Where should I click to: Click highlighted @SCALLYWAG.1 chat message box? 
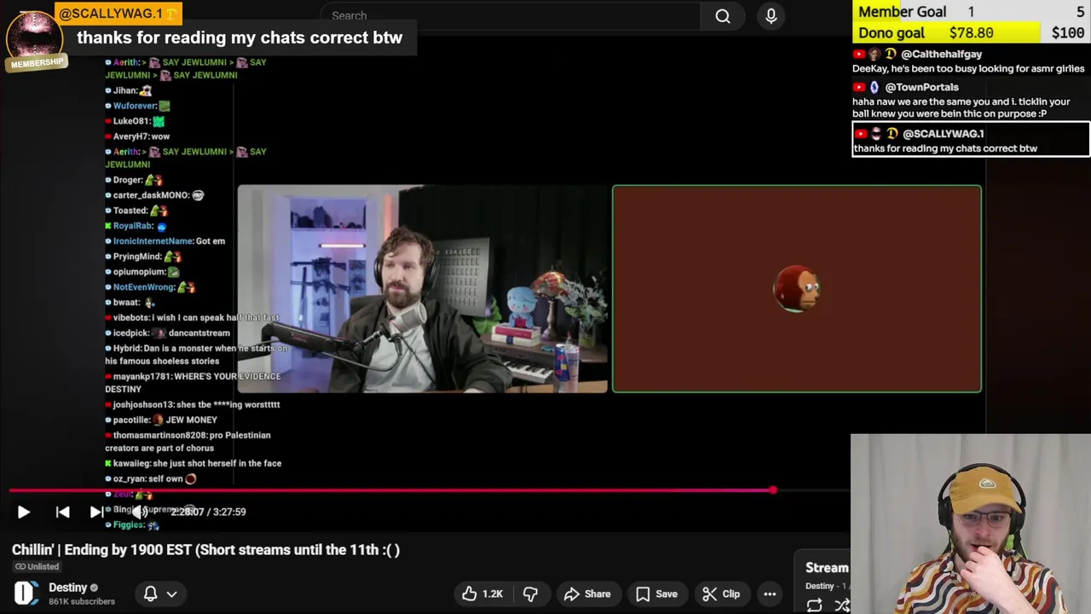coord(971,140)
